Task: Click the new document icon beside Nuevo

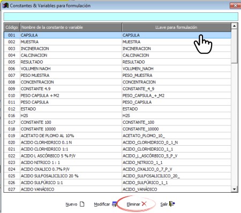Action: coord(82,204)
